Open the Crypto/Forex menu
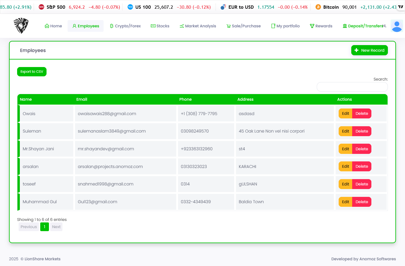Image resolution: width=405 pixels, height=266 pixels. pos(125,26)
